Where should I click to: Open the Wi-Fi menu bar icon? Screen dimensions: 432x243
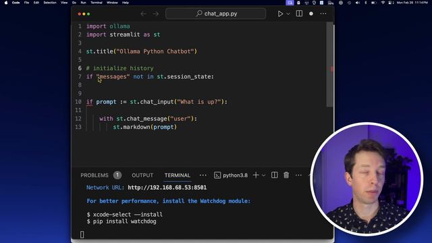pos(383,3)
